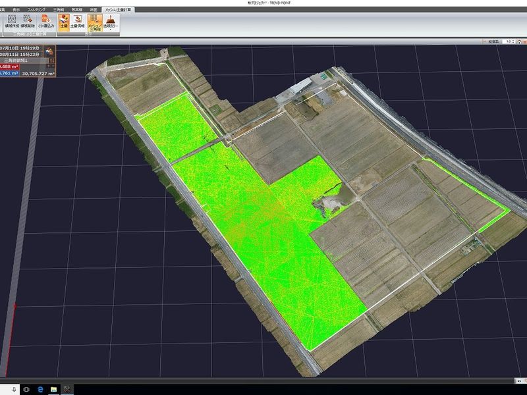Select the 領域作成 area creation tool
Image resolution: width=527 pixels, height=395 pixels.
pyautogui.click(x=11, y=21)
